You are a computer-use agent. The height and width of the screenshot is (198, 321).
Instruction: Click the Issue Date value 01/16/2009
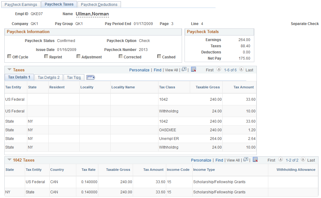point(67,49)
